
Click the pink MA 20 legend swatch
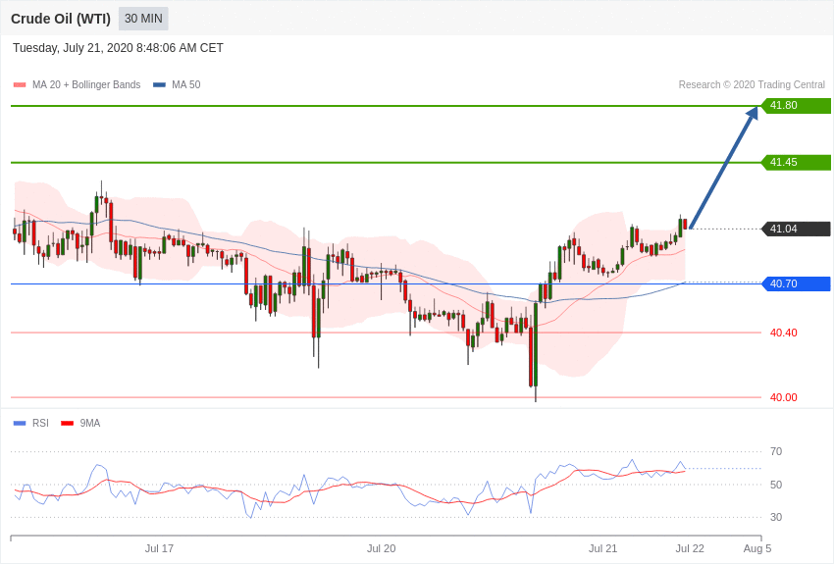pyautogui.click(x=20, y=85)
